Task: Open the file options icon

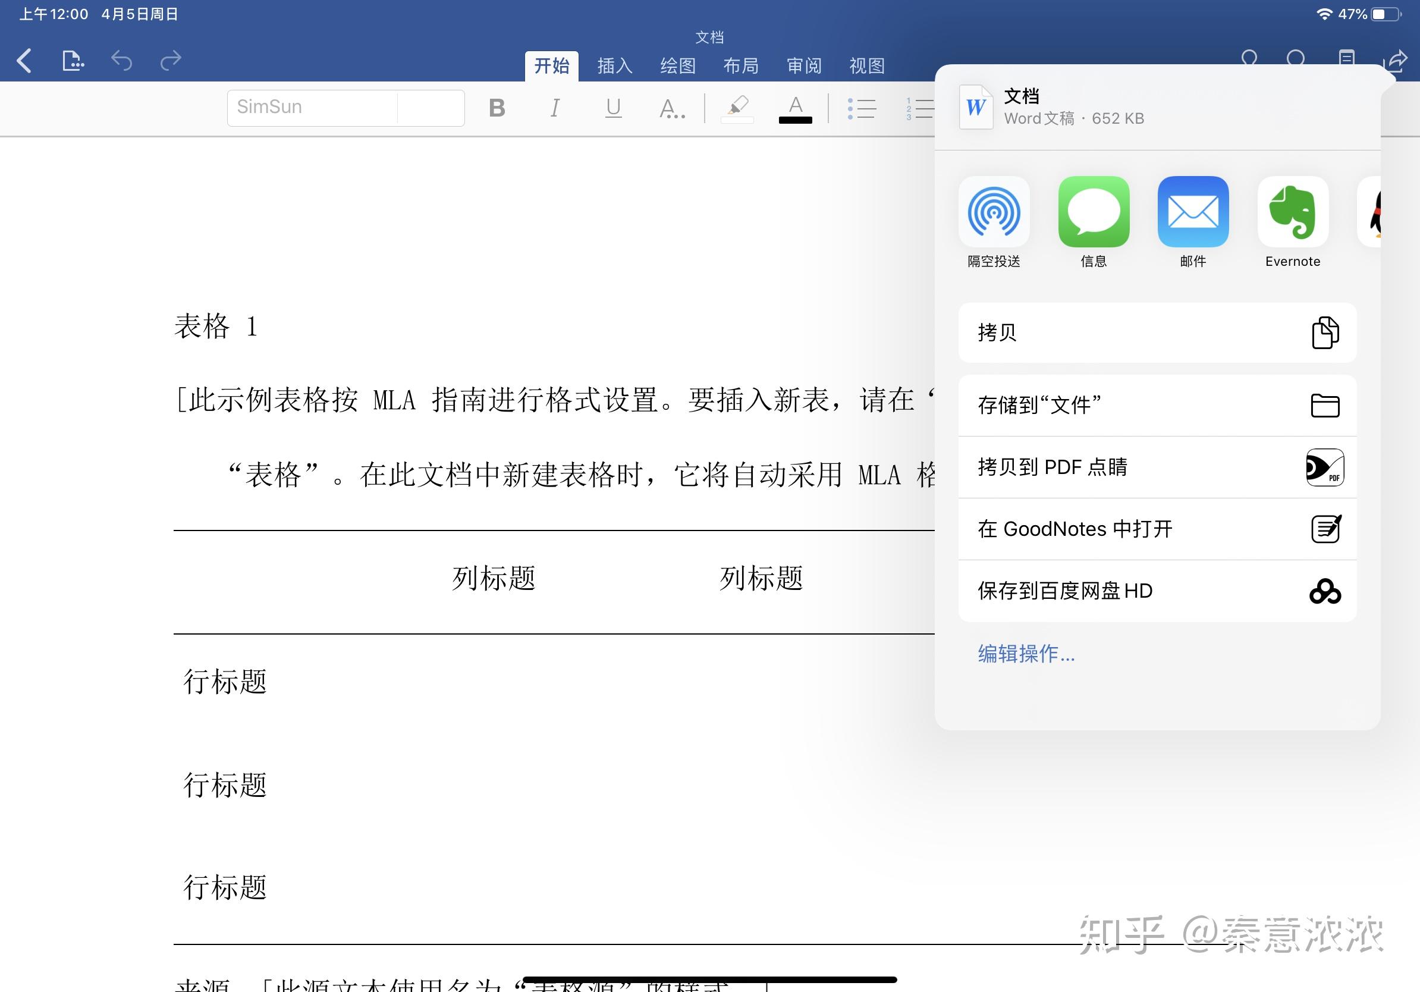Action: [73, 61]
